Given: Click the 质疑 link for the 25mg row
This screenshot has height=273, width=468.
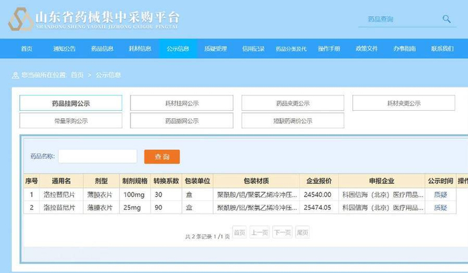Looking at the screenshot, I should pos(440,208).
